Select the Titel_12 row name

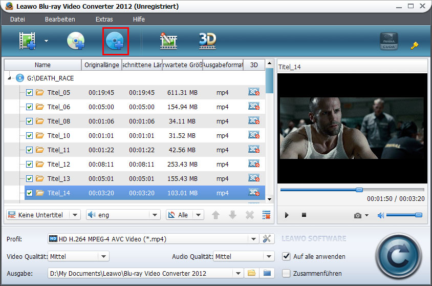59,165
